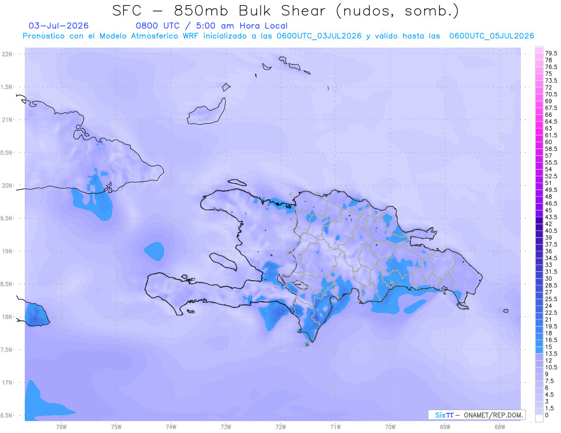Viewport: 561px width, 433px height.
Task: Click longitude label '68W'
Action: (500, 427)
